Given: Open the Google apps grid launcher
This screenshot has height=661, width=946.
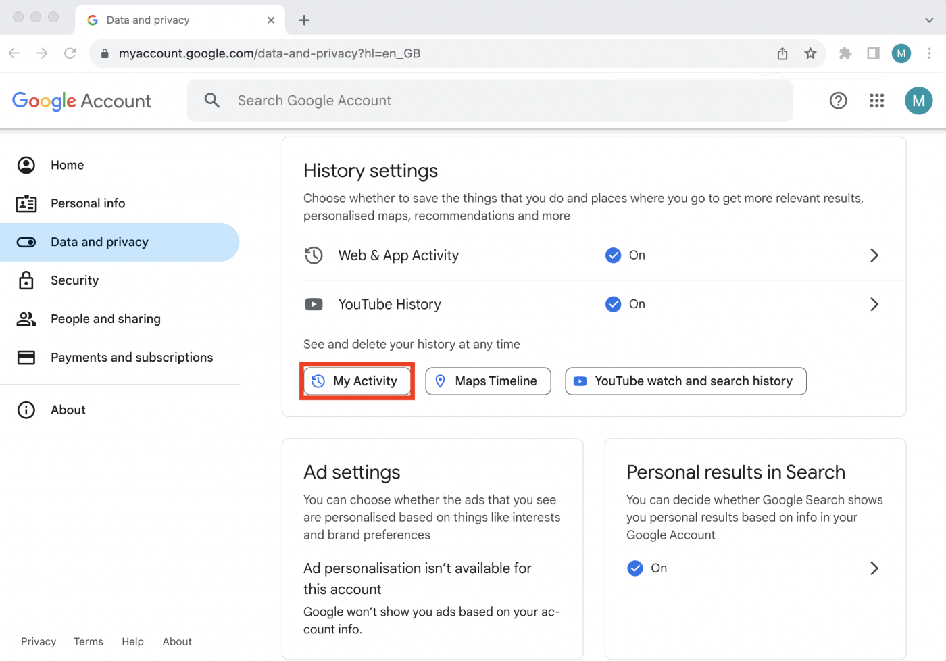Looking at the screenshot, I should pos(876,100).
